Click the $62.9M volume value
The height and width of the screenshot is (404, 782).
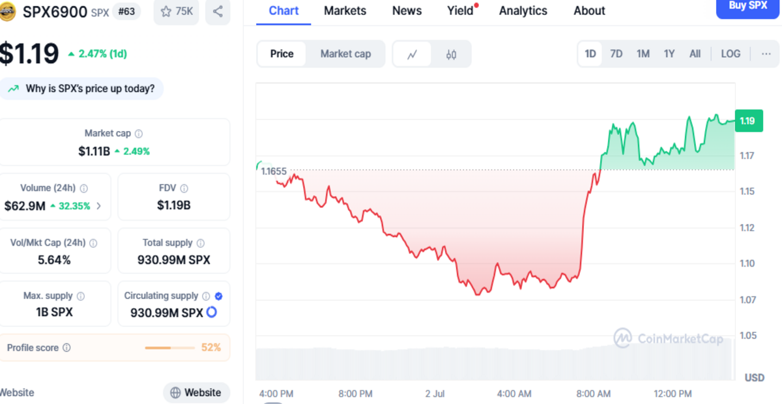25,206
